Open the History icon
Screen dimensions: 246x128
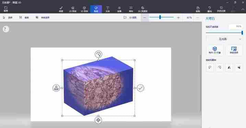[221, 9]
